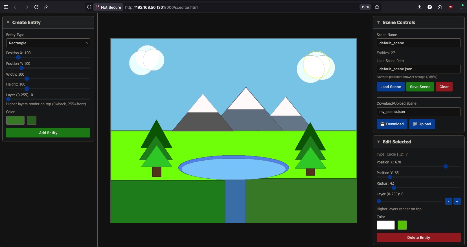Open the browser extensions puzzle icon
This screenshot has height=247, width=467.
(x=440, y=7)
